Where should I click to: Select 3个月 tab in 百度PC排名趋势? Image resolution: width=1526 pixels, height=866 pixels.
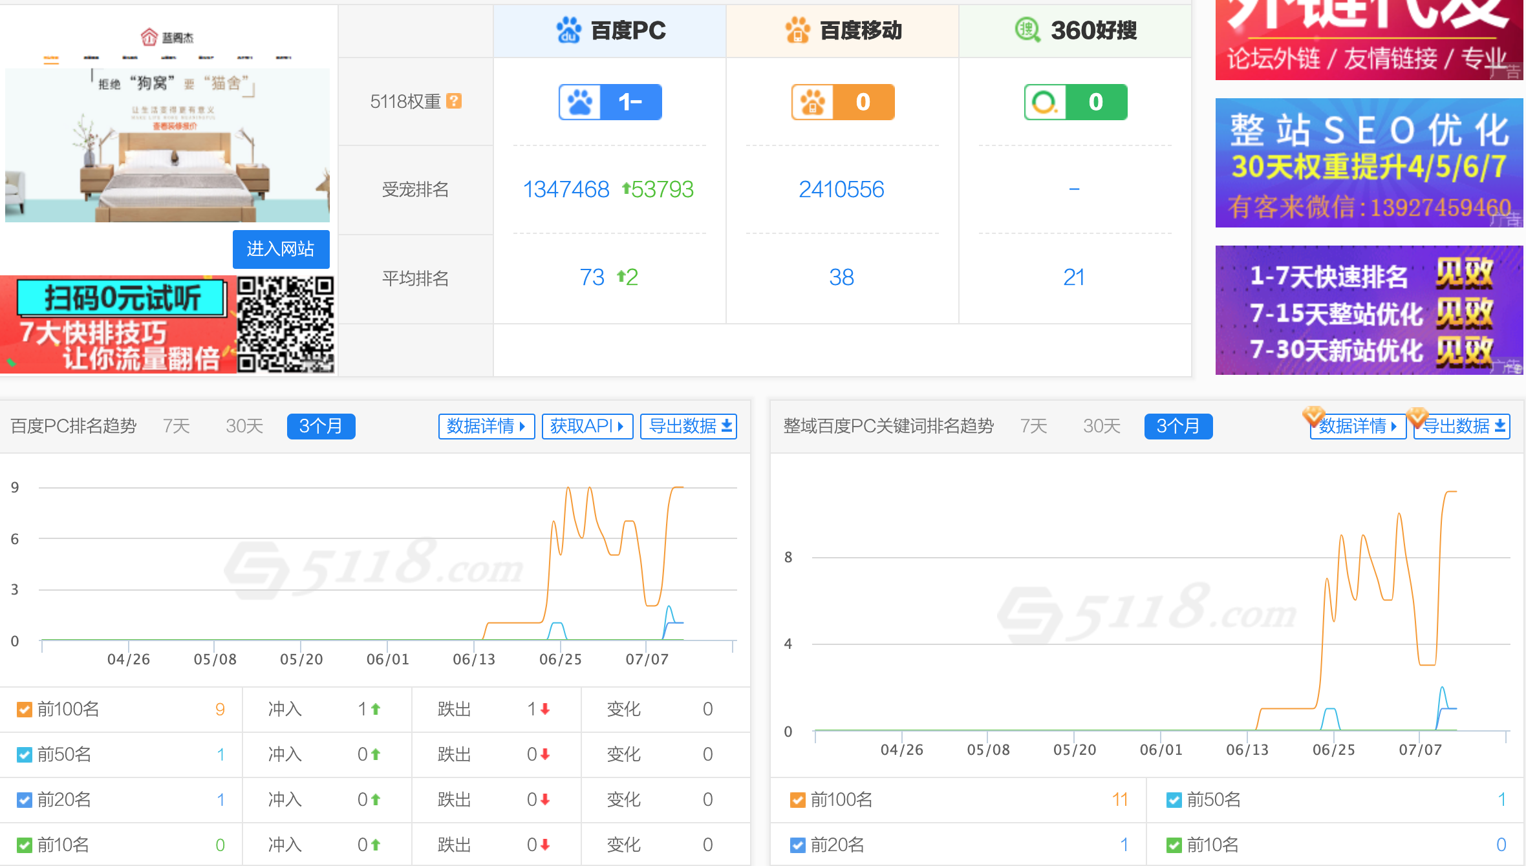321,427
